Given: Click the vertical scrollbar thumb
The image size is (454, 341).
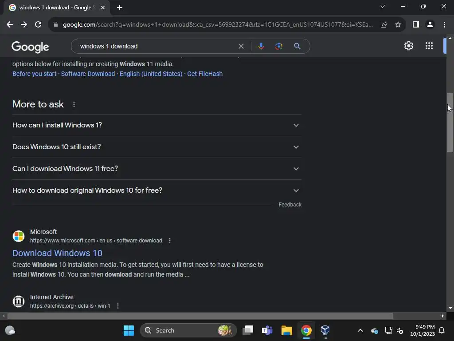Looking at the screenshot, I should tap(450, 123).
